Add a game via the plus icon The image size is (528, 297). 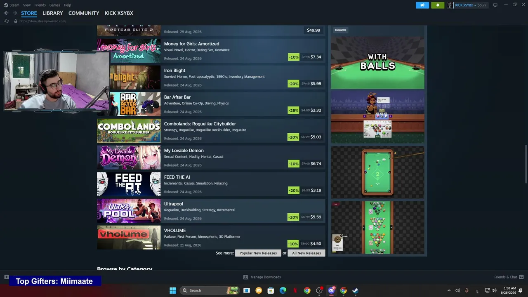coord(6,277)
